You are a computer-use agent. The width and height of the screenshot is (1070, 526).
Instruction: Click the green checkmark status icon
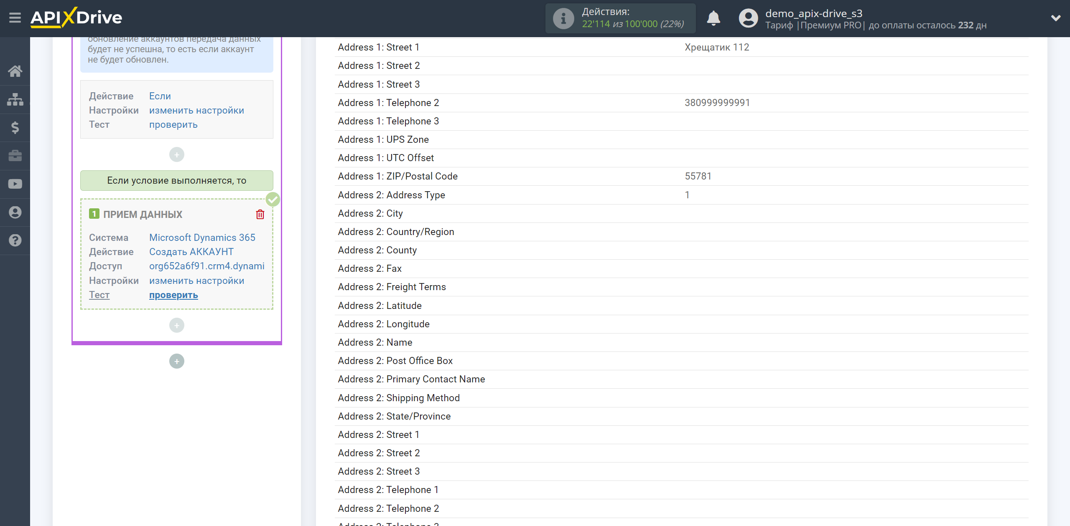pos(273,200)
